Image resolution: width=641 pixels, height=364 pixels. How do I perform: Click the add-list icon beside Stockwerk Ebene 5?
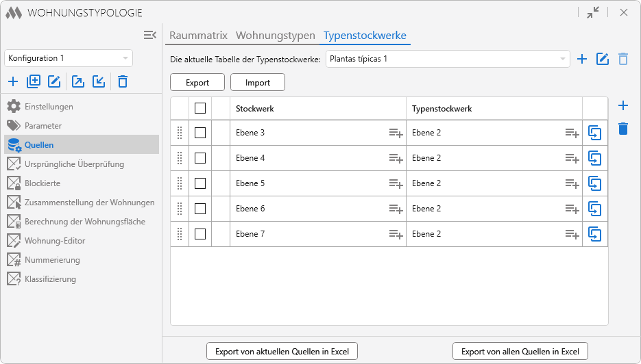point(396,183)
